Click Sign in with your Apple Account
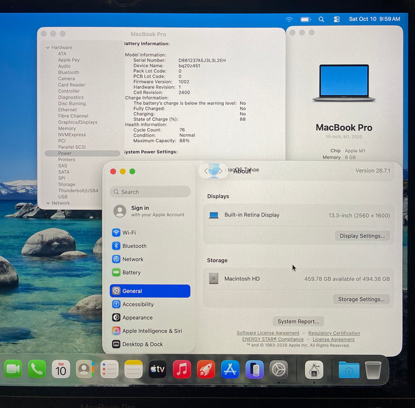Screen dimensions: 415x408 coord(150,211)
